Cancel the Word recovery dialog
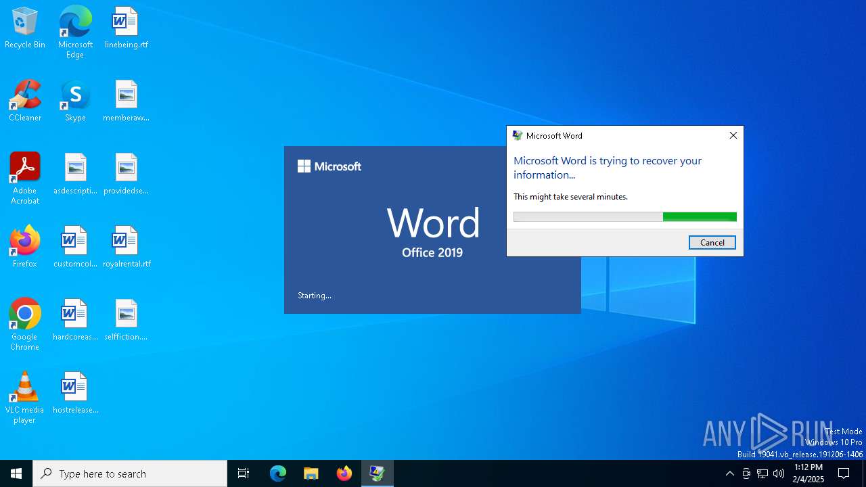The image size is (866, 487). pyautogui.click(x=712, y=242)
